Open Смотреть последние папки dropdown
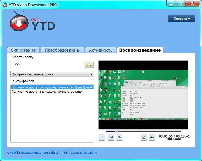202x161 pixels. coord(52,74)
